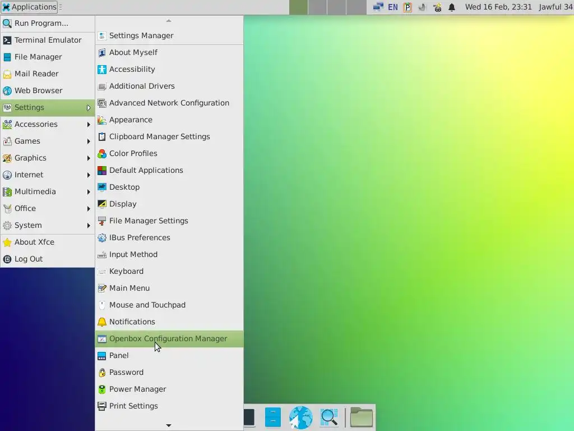This screenshot has width=574, height=431.
Task: Click the Display settings icon
Action: tap(102, 204)
